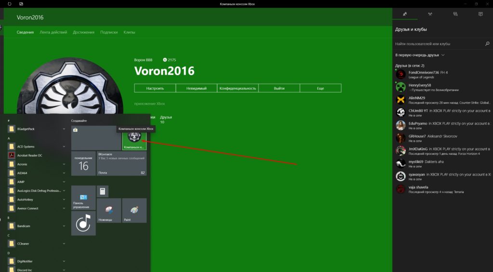493x272 pixels.
Task: Jump to the letter B section header
Action: [9, 218]
